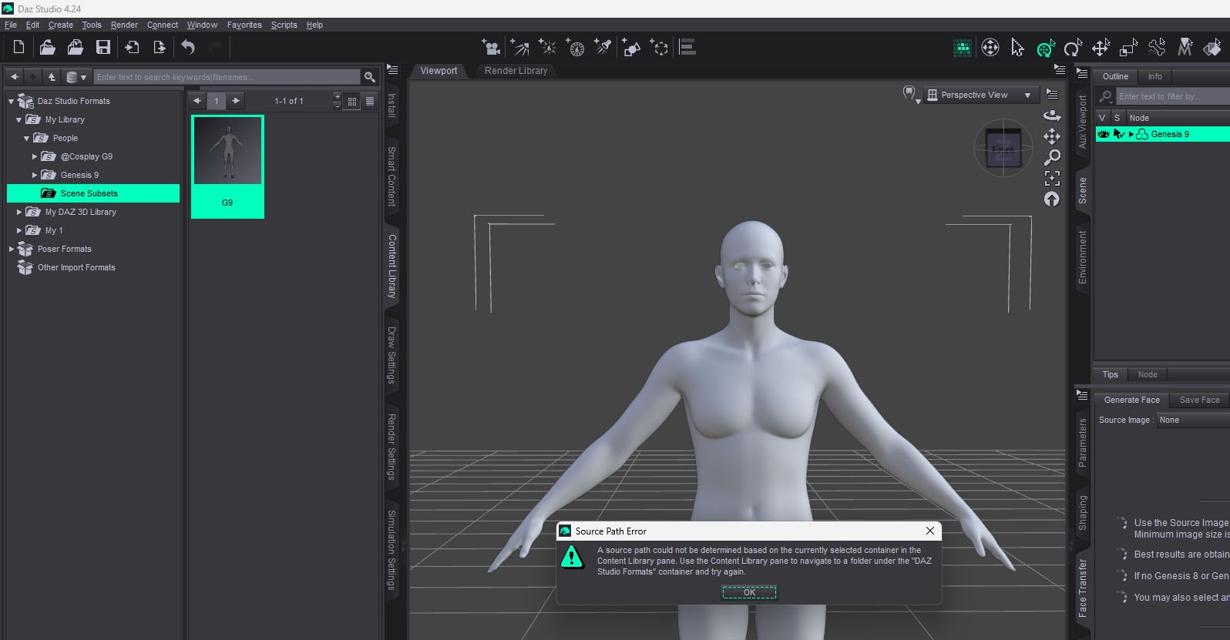
Task: Open the database filter dropdown
Action: [x=76, y=77]
